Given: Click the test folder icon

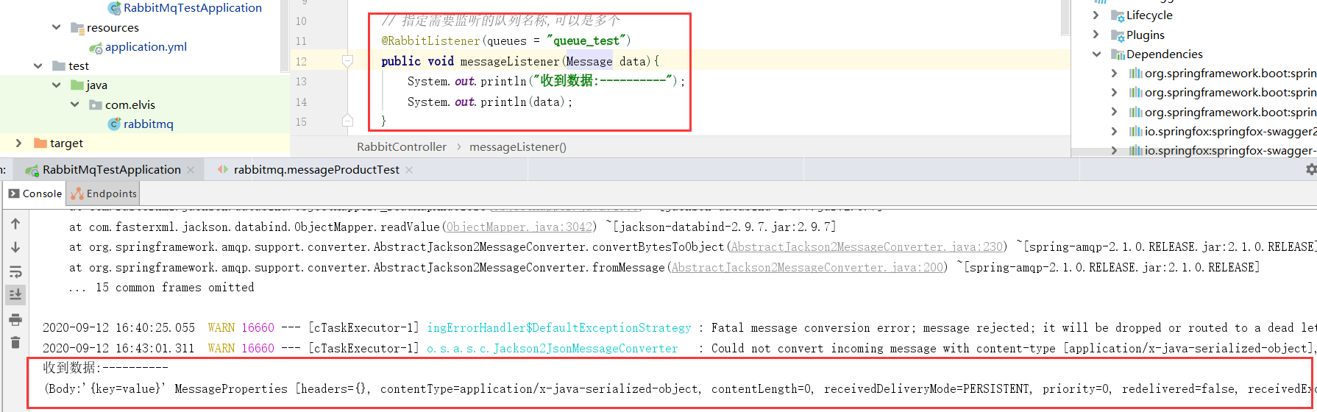Looking at the screenshot, I should point(59,66).
